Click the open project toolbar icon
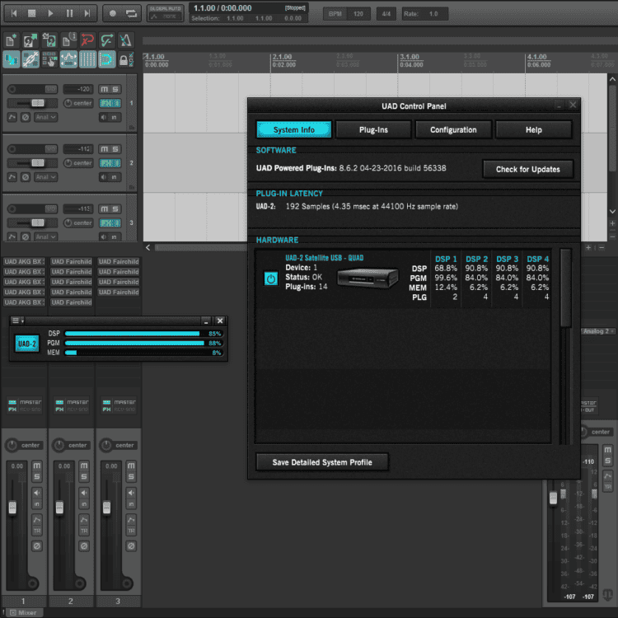This screenshot has width=618, height=618. click(x=30, y=40)
